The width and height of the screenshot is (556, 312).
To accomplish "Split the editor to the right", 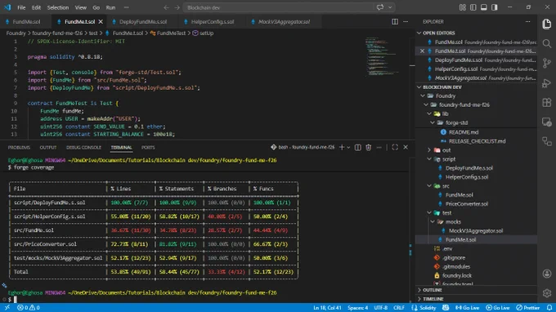I will coord(395,21).
